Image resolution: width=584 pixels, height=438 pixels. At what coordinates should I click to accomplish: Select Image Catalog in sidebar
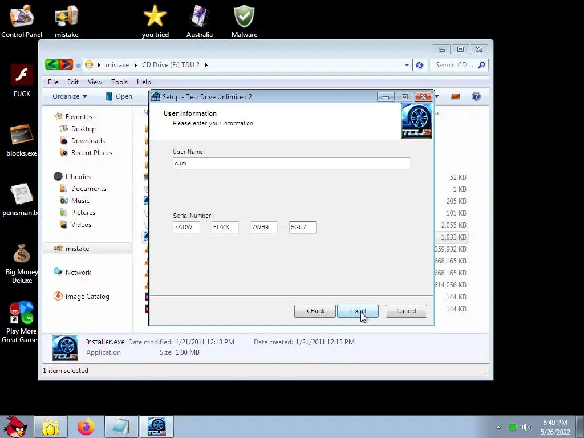pyautogui.click(x=87, y=297)
